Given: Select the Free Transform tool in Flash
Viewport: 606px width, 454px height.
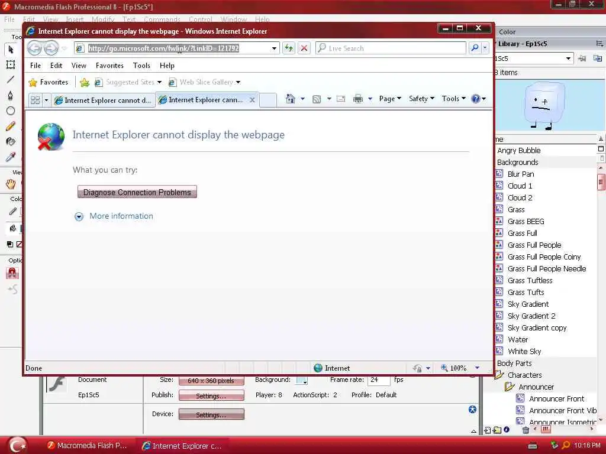Looking at the screenshot, I should (x=11, y=64).
